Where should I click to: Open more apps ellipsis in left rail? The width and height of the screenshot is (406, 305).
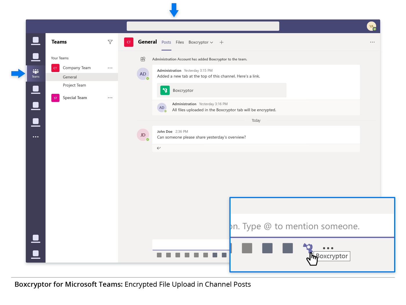pos(36,137)
